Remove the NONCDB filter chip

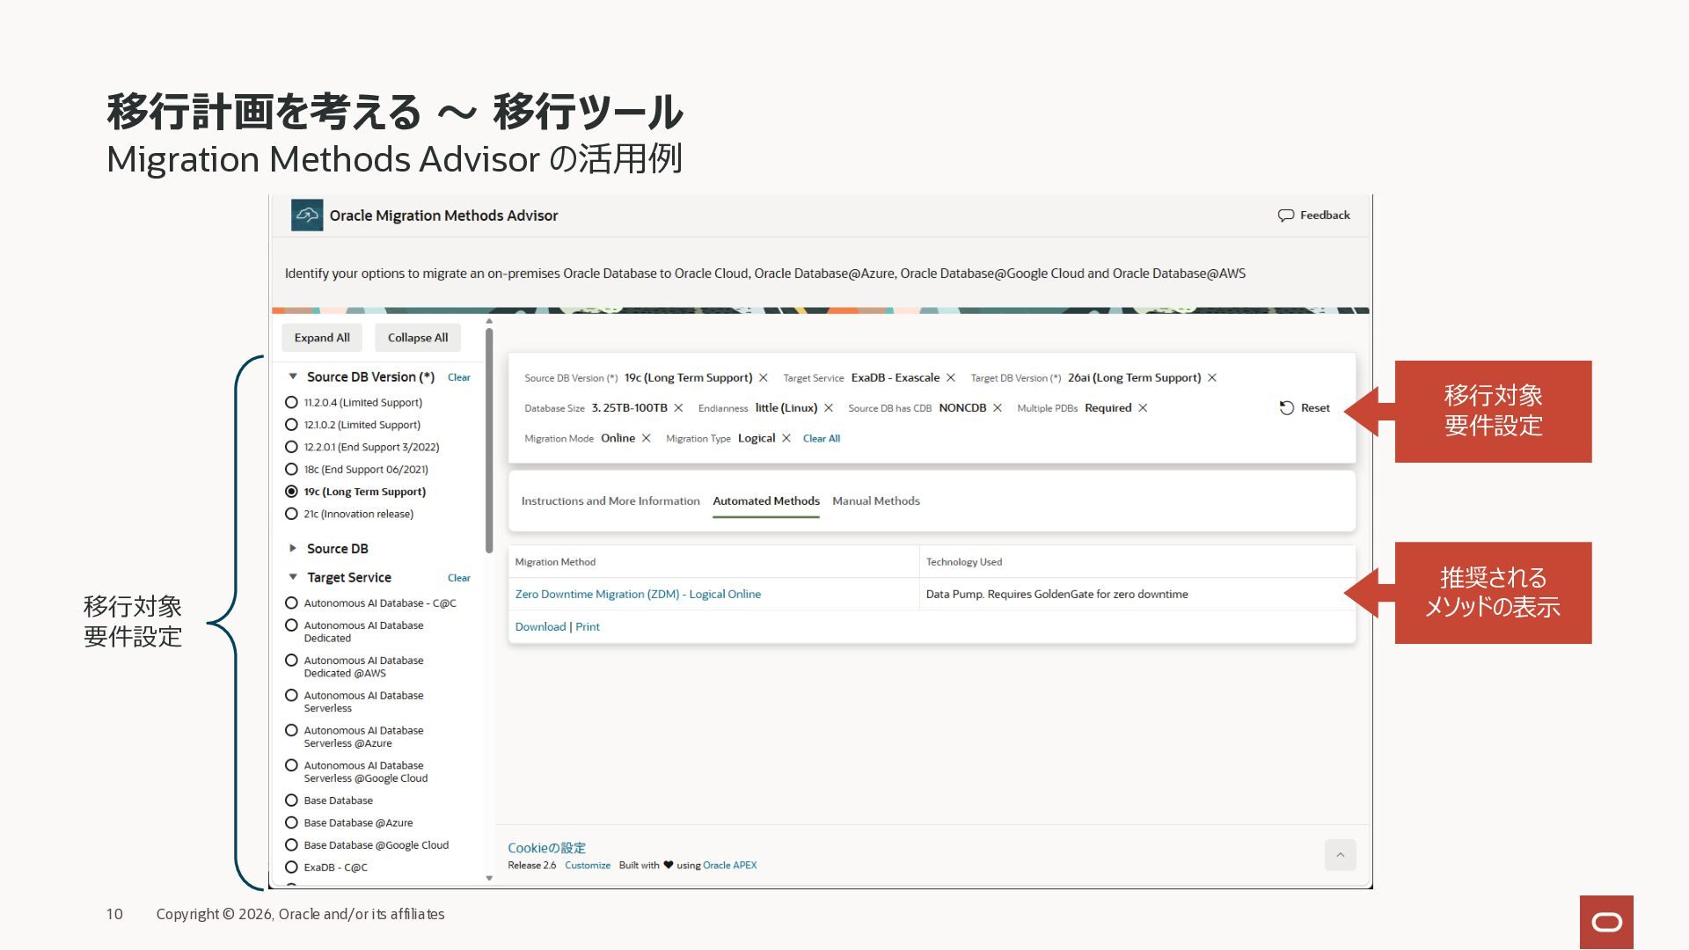tap(998, 408)
